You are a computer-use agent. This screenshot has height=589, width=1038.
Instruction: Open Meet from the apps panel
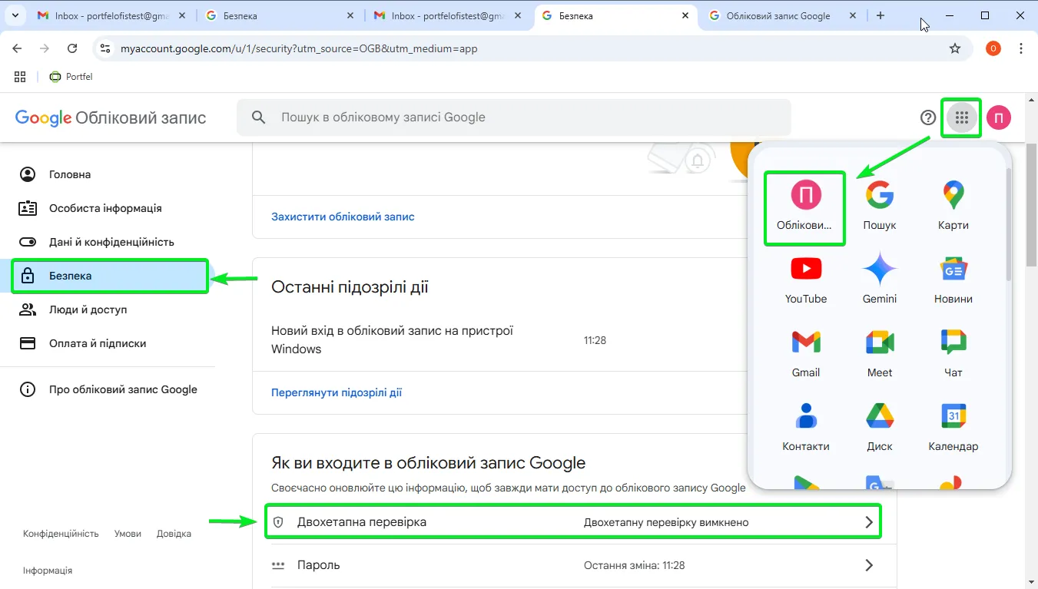tap(880, 353)
